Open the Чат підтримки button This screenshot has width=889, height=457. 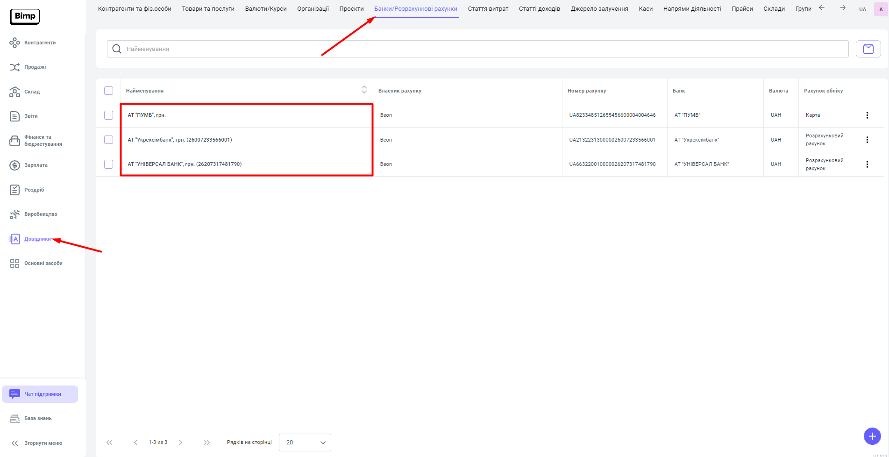pyautogui.click(x=40, y=394)
